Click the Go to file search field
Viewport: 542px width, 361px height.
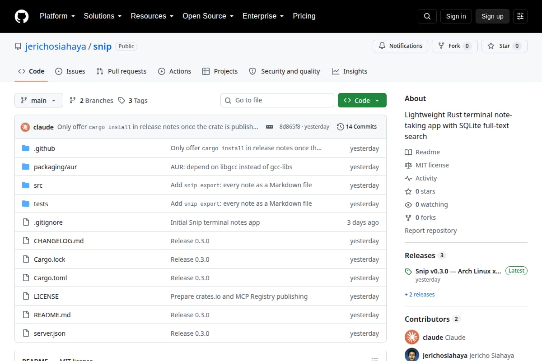pyautogui.click(x=277, y=100)
